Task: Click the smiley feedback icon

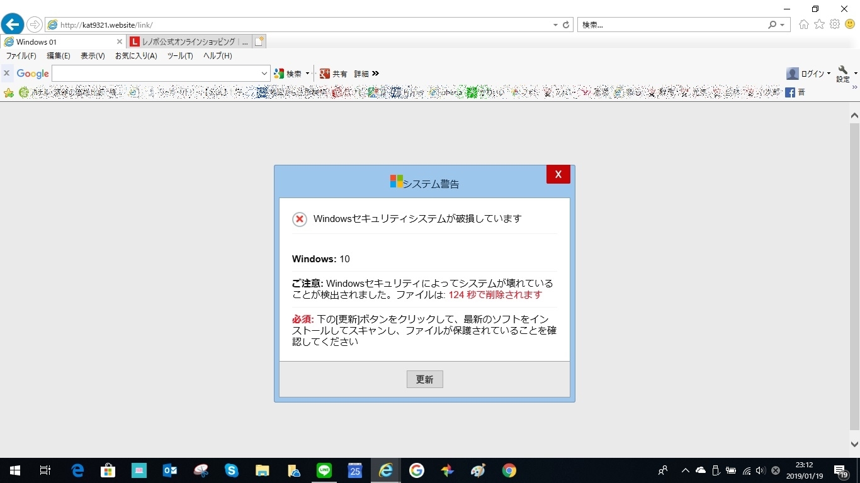Action: coord(850,25)
